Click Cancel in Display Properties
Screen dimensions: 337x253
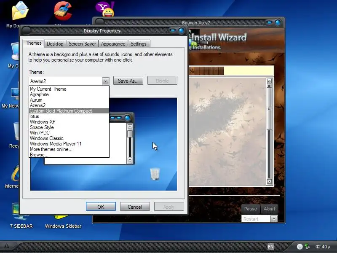tap(135, 207)
